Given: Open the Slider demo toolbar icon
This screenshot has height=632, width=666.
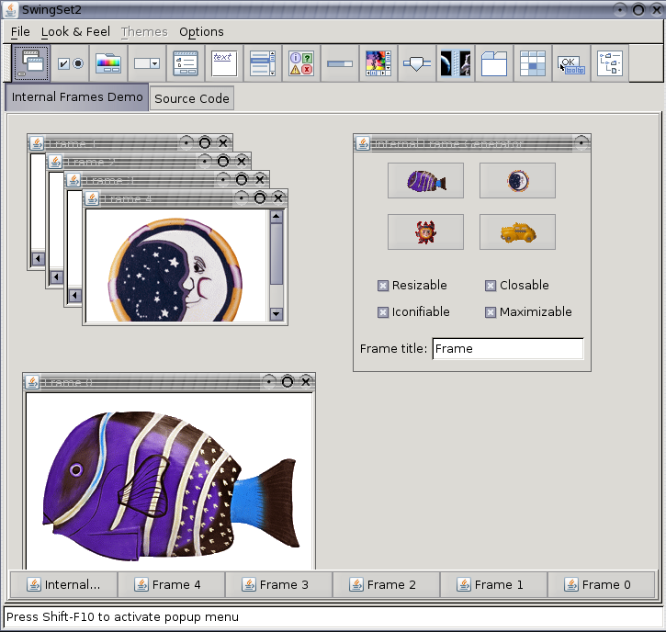Looking at the screenshot, I should pos(417,63).
